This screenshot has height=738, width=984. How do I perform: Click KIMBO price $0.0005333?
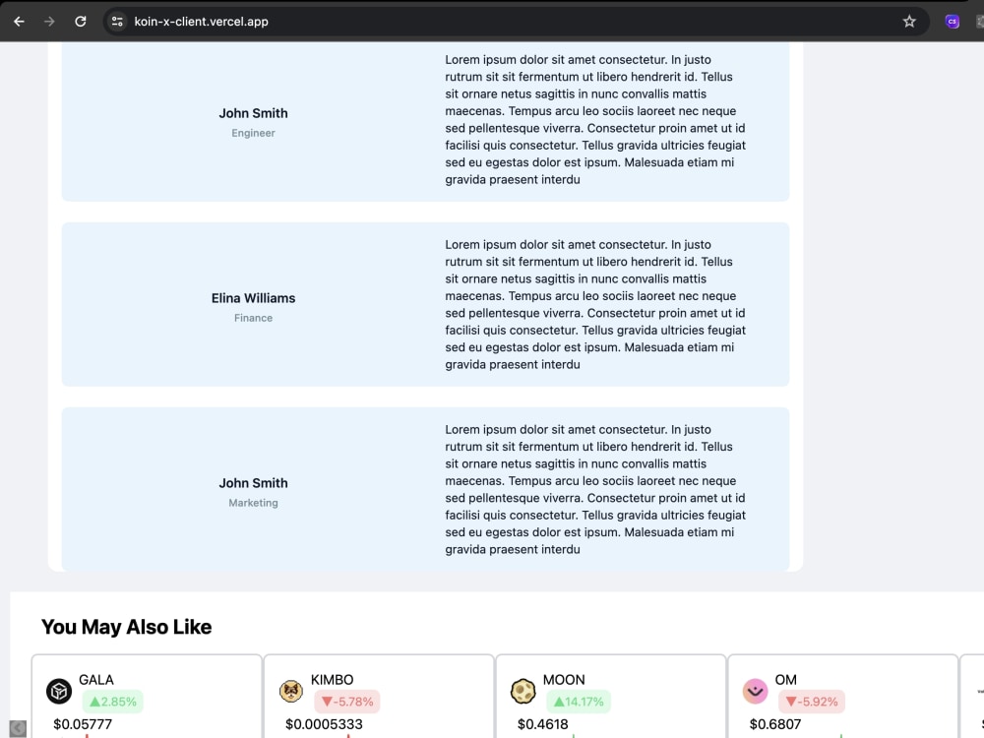coord(324,724)
